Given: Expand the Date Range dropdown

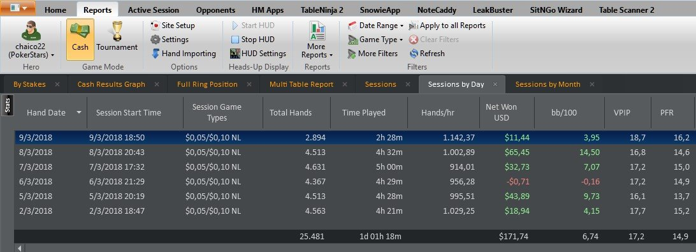Looking at the screenshot, I should 375,26.
